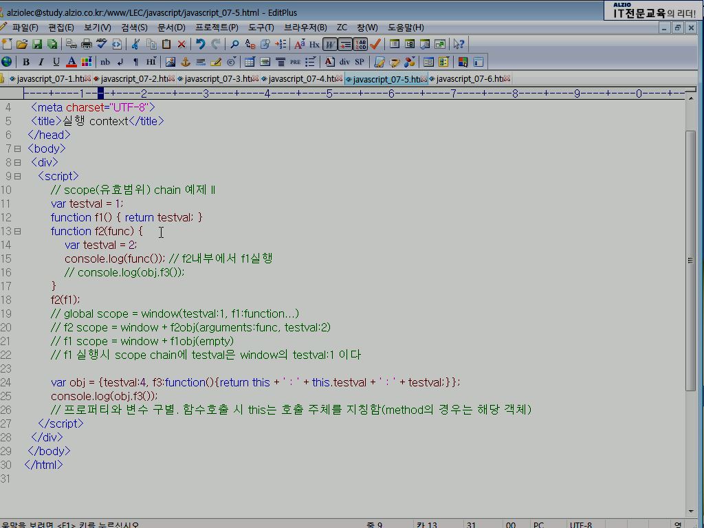Apply Bold B formatting
The image size is (704, 528).
26,62
